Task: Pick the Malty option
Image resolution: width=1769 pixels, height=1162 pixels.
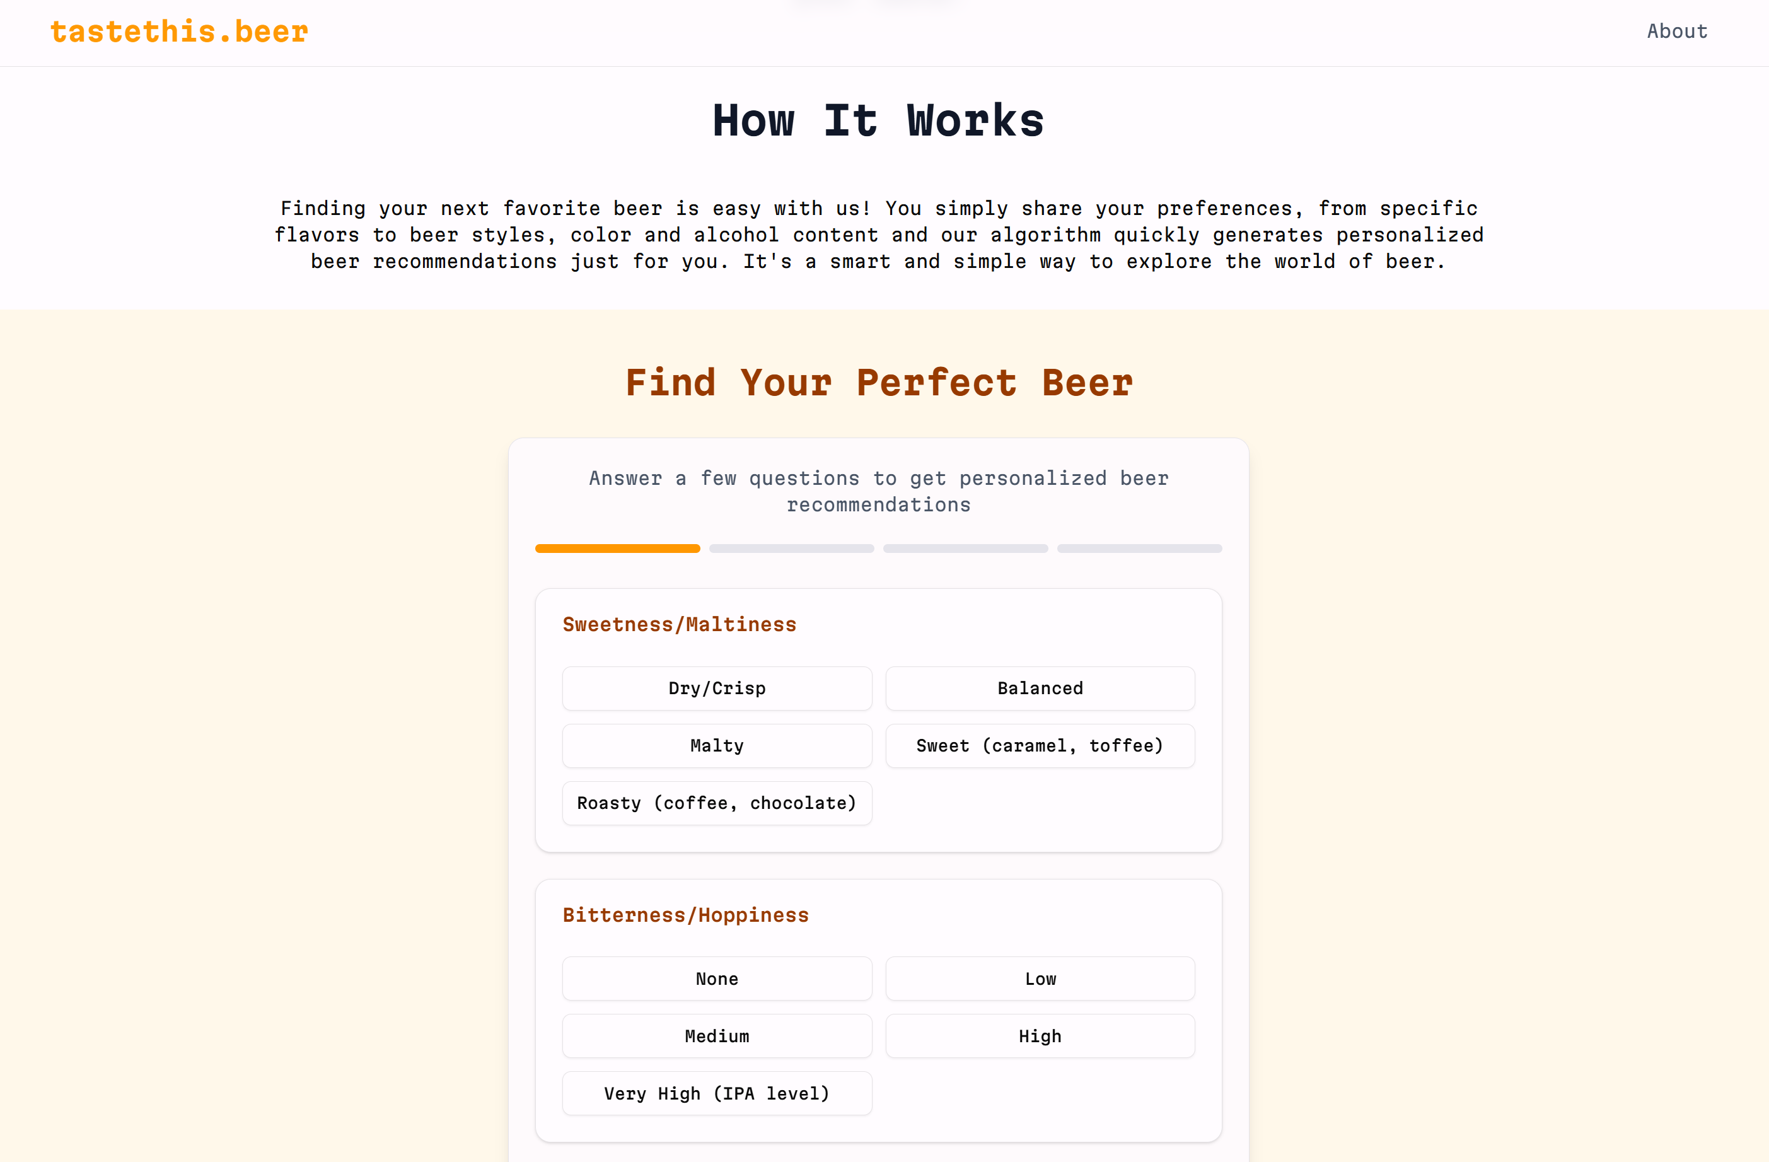Action: point(717,746)
